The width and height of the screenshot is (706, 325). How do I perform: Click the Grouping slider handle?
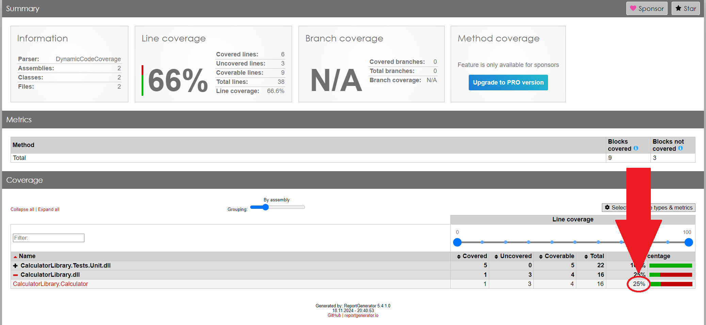coord(266,207)
